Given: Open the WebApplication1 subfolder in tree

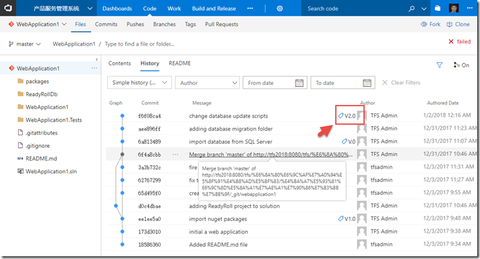Looking at the screenshot, I should 47,107.
